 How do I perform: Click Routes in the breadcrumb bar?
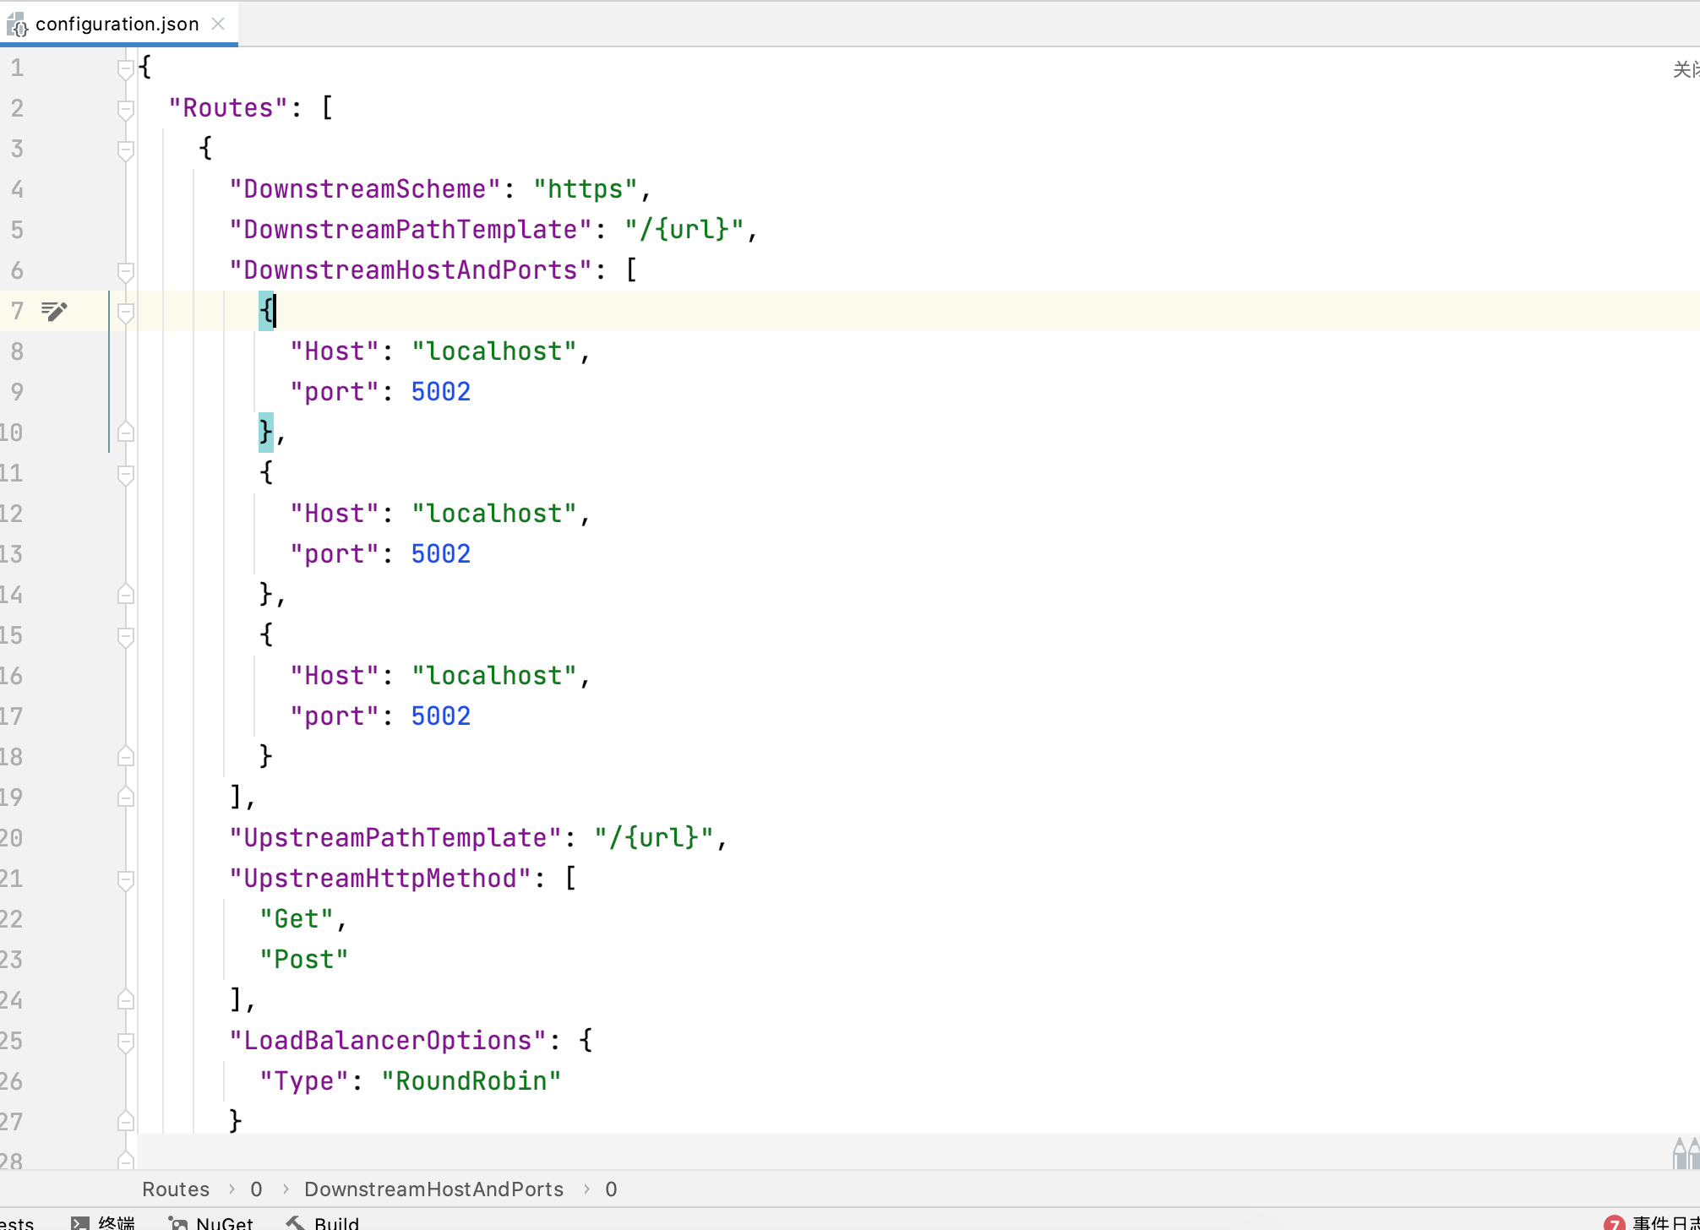tap(176, 1189)
